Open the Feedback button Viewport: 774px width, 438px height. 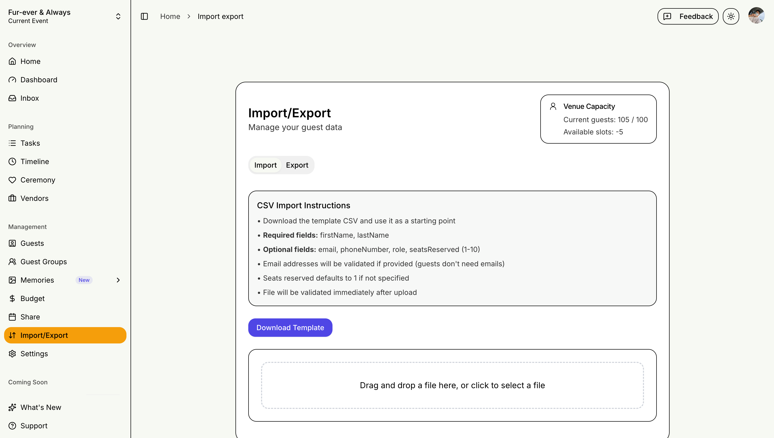(x=687, y=16)
